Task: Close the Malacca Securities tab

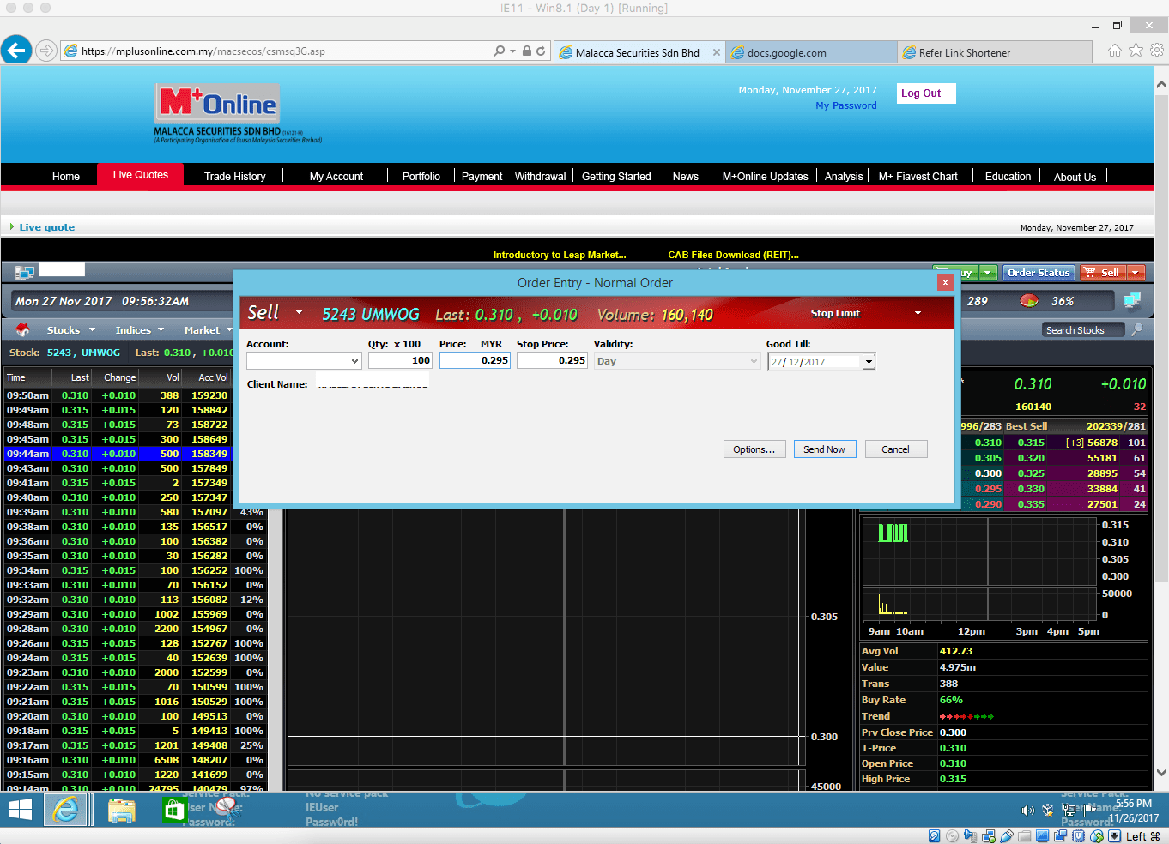Action: 717,52
